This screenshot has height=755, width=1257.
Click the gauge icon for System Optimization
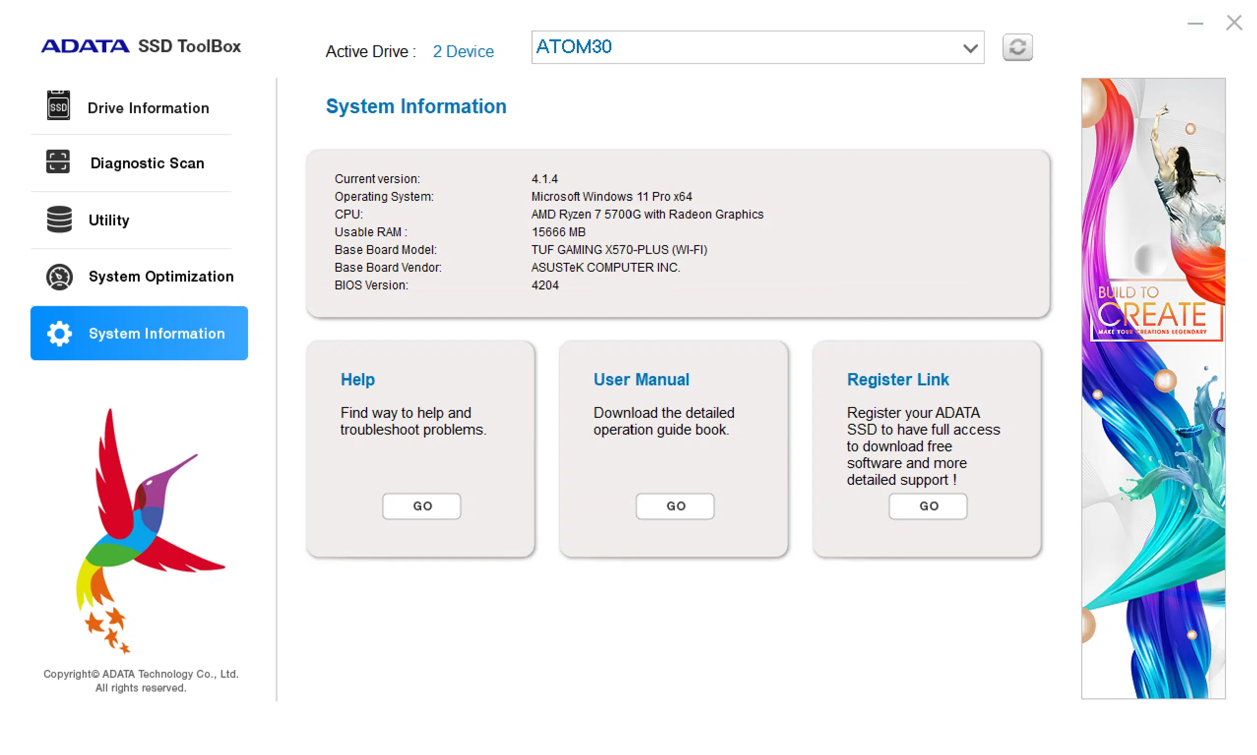pyautogui.click(x=59, y=277)
